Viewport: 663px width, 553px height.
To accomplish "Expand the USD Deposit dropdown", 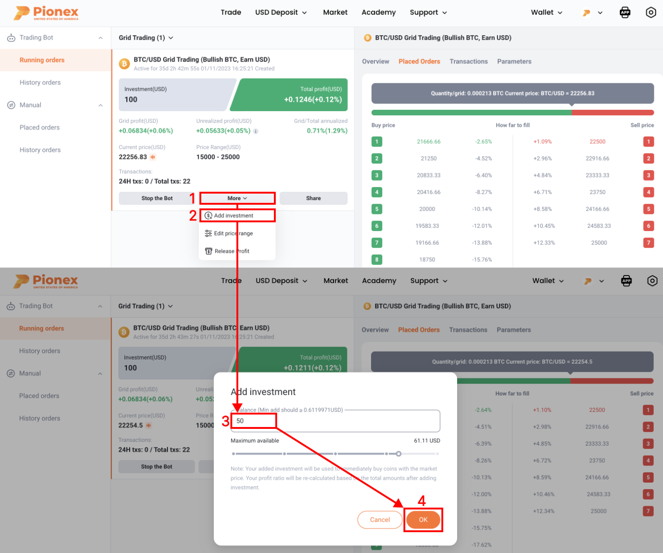I will (281, 12).
